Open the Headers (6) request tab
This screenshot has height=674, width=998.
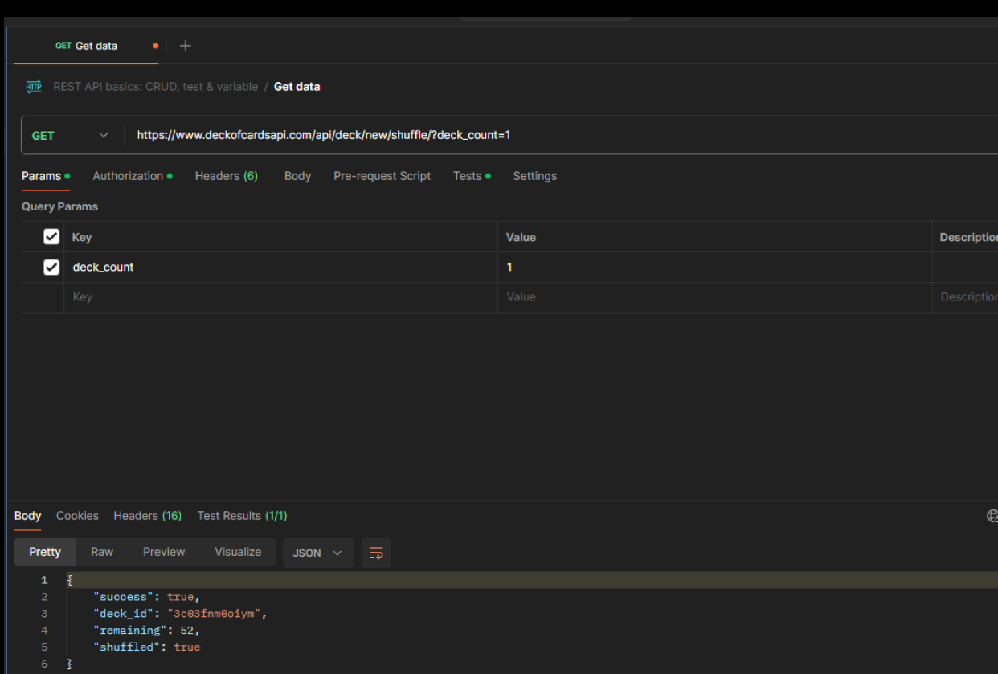click(227, 176)
